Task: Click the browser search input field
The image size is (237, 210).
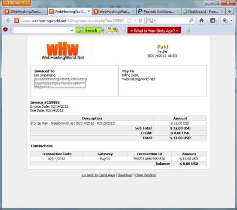Action: pyautogui.click(x=172, y=21)
